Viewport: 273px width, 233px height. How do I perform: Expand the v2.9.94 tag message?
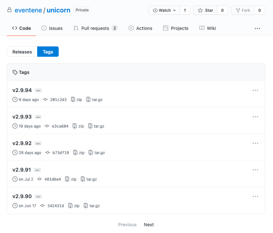point(38,90)
